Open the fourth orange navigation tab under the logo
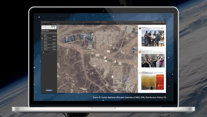This screenshot has height=117, width=207. pyautogui.click(x=58, y=24)
